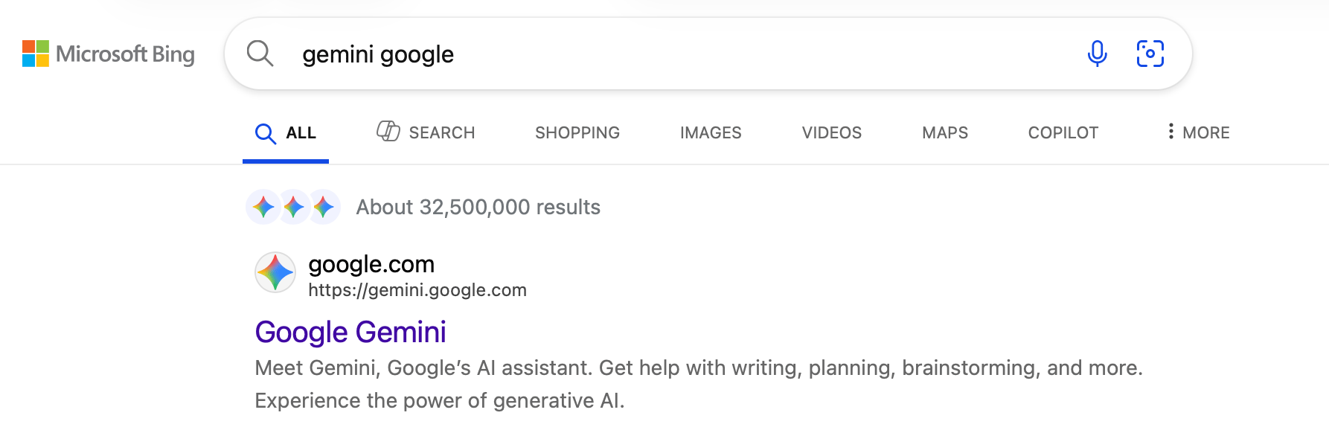Click the magnifier icon on the ALL tab
This screenshot has height=430, width=1329.
(x=265, y=132)
